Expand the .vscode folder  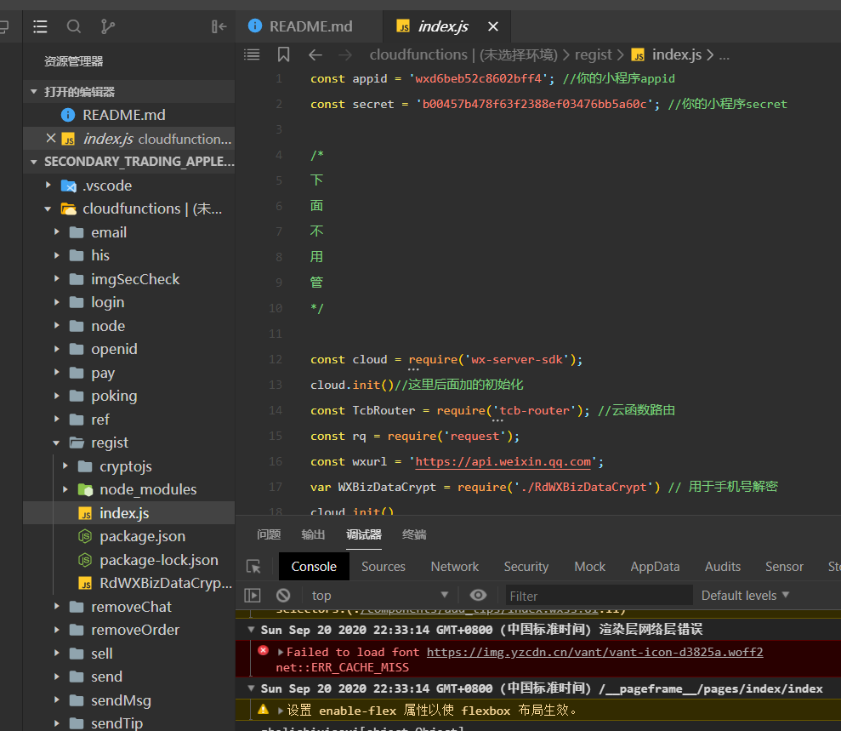click(x=48, y=186)
